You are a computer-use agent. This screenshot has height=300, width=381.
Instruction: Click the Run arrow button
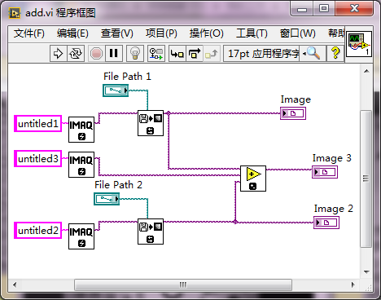pos(58,53)
